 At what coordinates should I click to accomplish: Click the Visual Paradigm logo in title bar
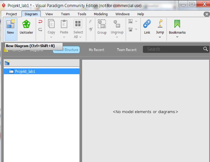pos(4,6)
